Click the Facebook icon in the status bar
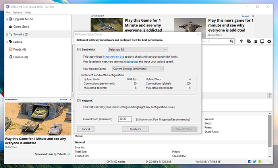The image size is (278, 168). click(x=250, y=161)
